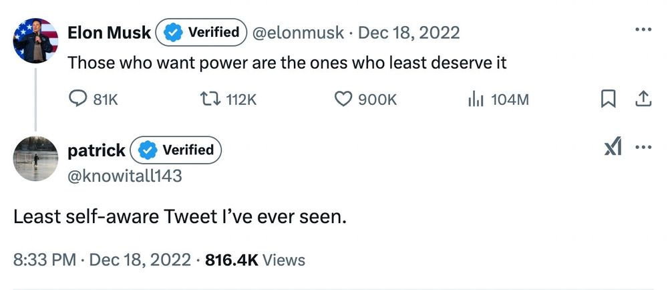Open the @knowitall143 handle
This screenshot has height=290, width=668.
coord(124,176)
